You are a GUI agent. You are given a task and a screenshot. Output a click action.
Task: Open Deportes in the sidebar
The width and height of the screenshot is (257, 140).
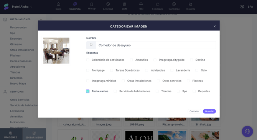point(16,39)
